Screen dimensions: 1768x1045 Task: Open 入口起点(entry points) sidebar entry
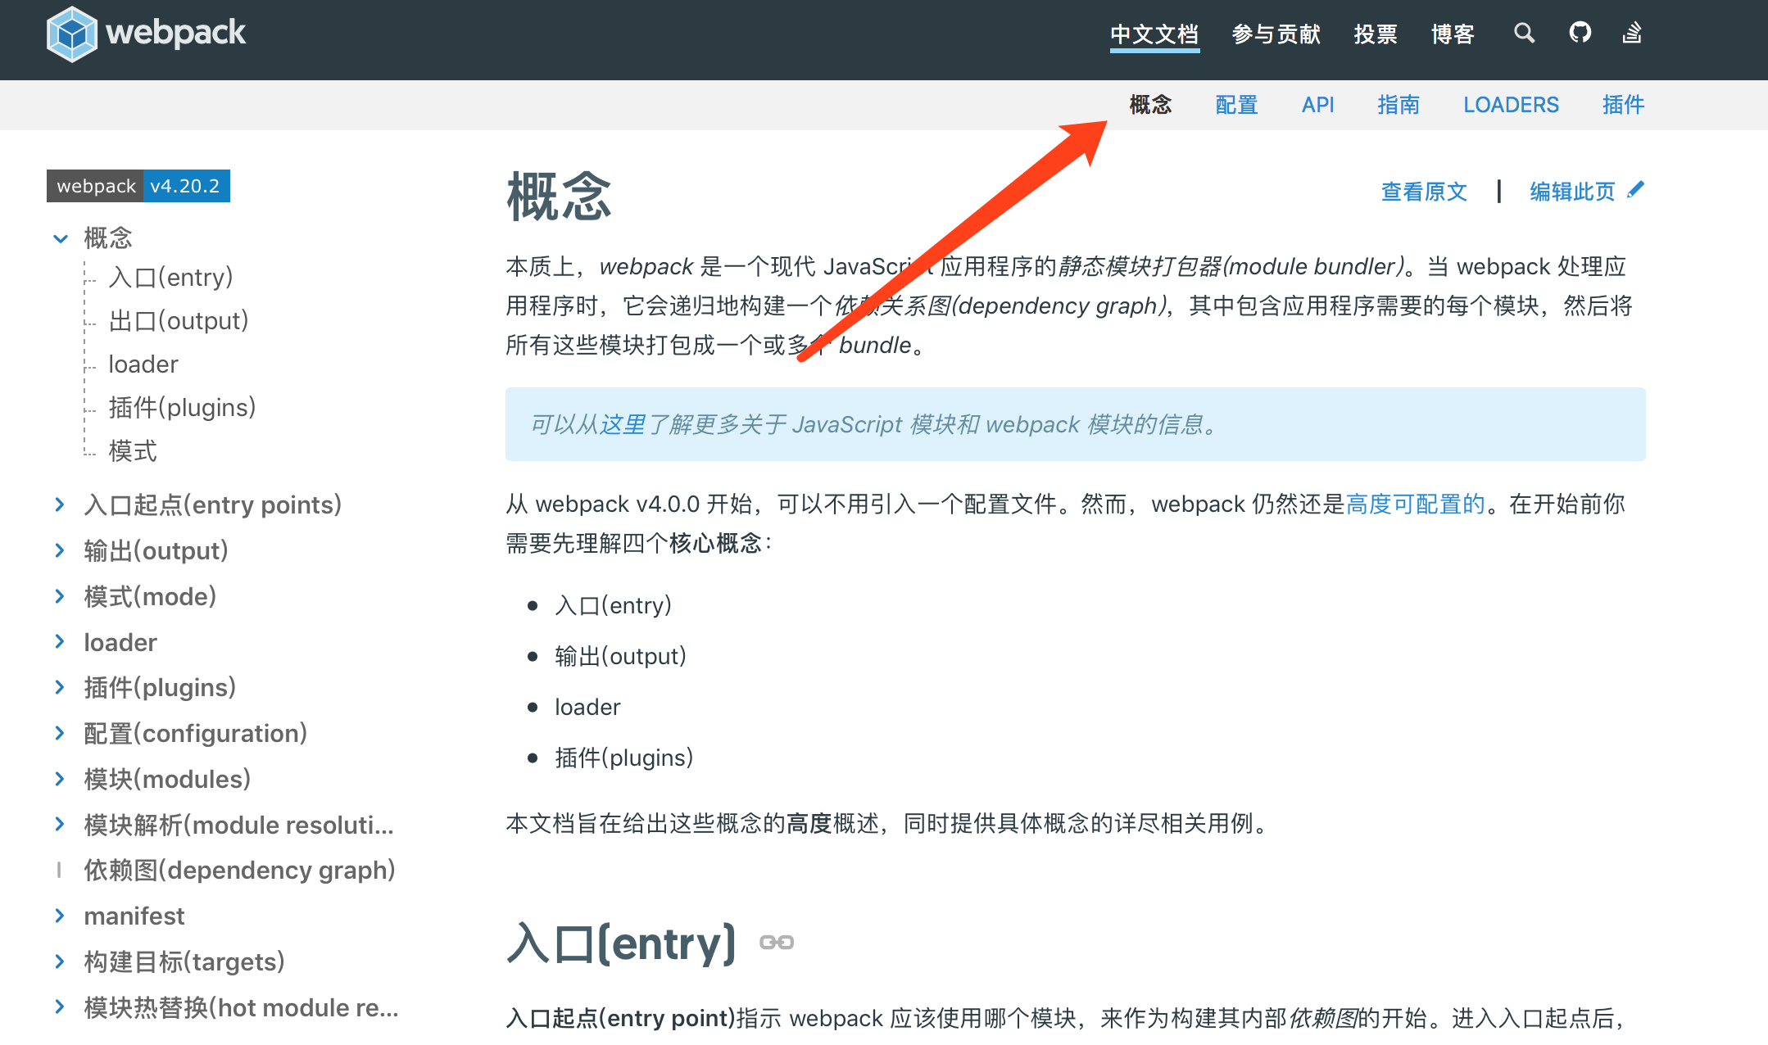(x=213, y=504)
